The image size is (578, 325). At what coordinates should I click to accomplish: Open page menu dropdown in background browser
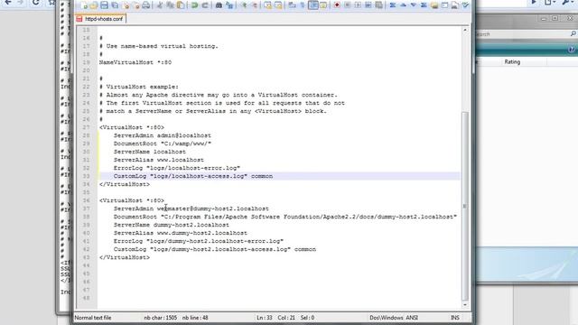click(x=550, y=3)
